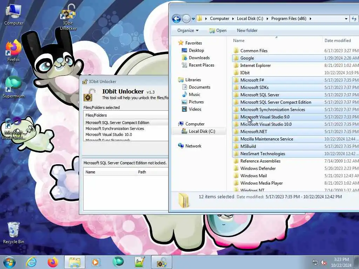Select the Microsoft Visual Studio 9.0 folder
Screen dimensions: 359x269
[295, 117]
